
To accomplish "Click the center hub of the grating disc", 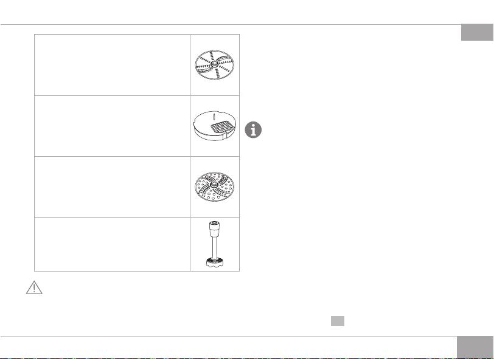I will click(214, 184).
